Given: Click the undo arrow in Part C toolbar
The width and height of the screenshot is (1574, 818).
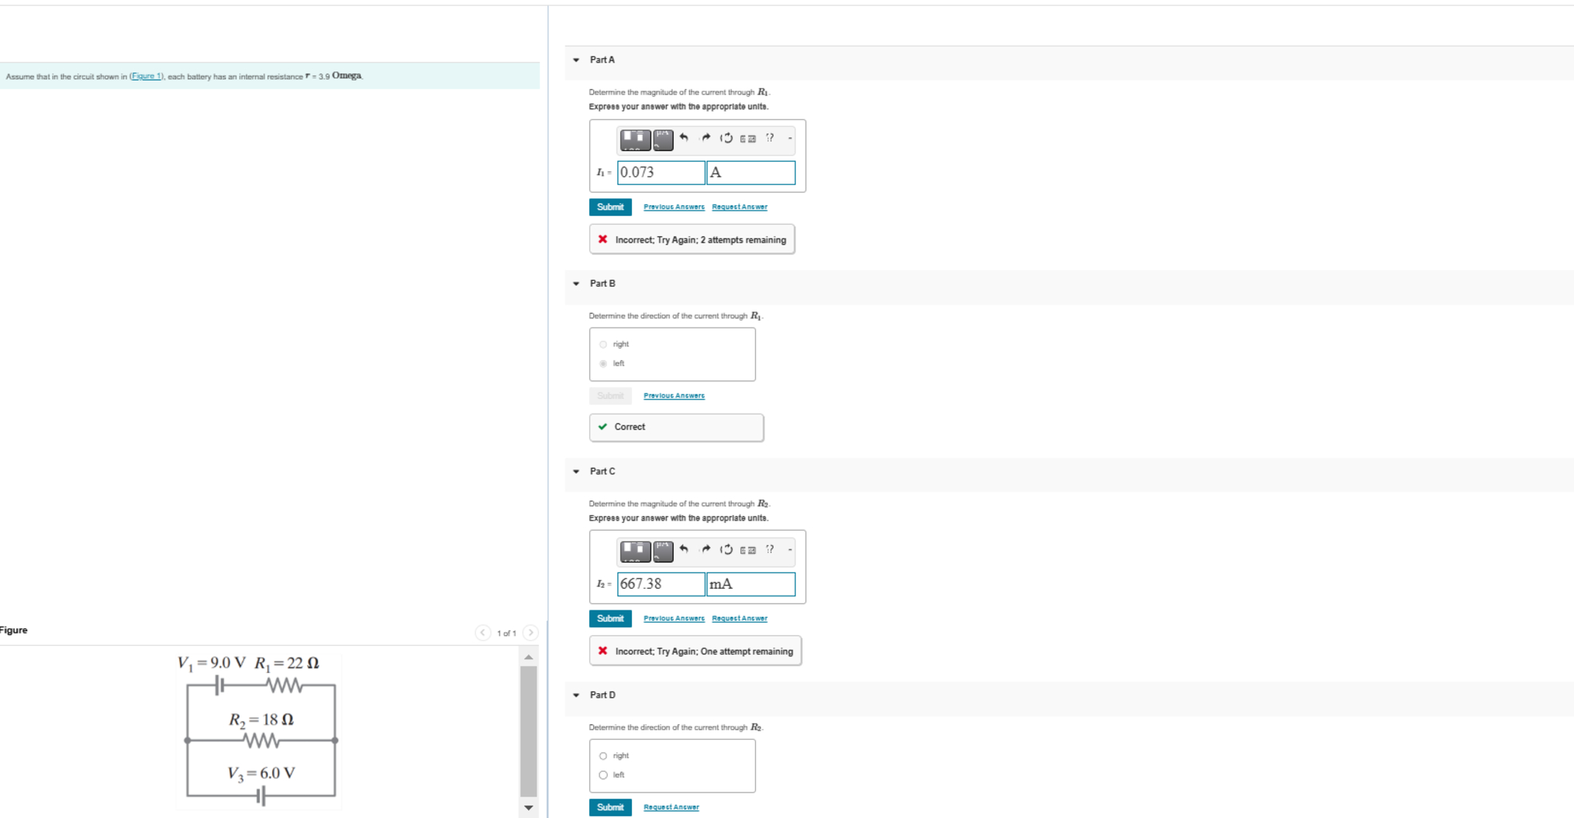Looking at the screenshot, I should tap(684, 549).
